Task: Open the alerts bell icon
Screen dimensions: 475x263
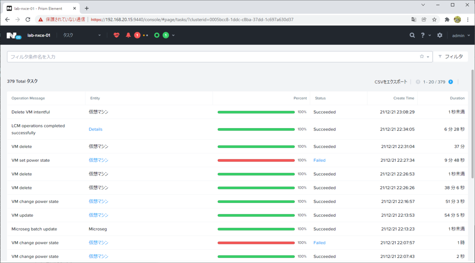Action: [x=128, y=35]
